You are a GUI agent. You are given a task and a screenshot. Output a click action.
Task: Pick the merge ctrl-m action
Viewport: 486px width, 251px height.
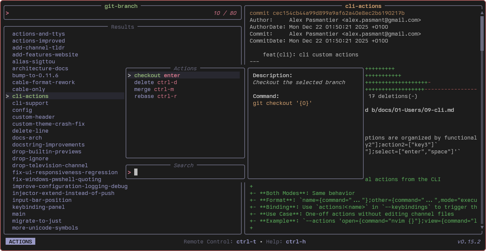(154, 89)
